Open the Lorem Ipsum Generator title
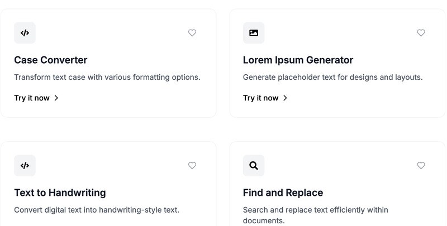Image resolution: width=447 pixels, height=226 pixels. click(x=298, y=60)
